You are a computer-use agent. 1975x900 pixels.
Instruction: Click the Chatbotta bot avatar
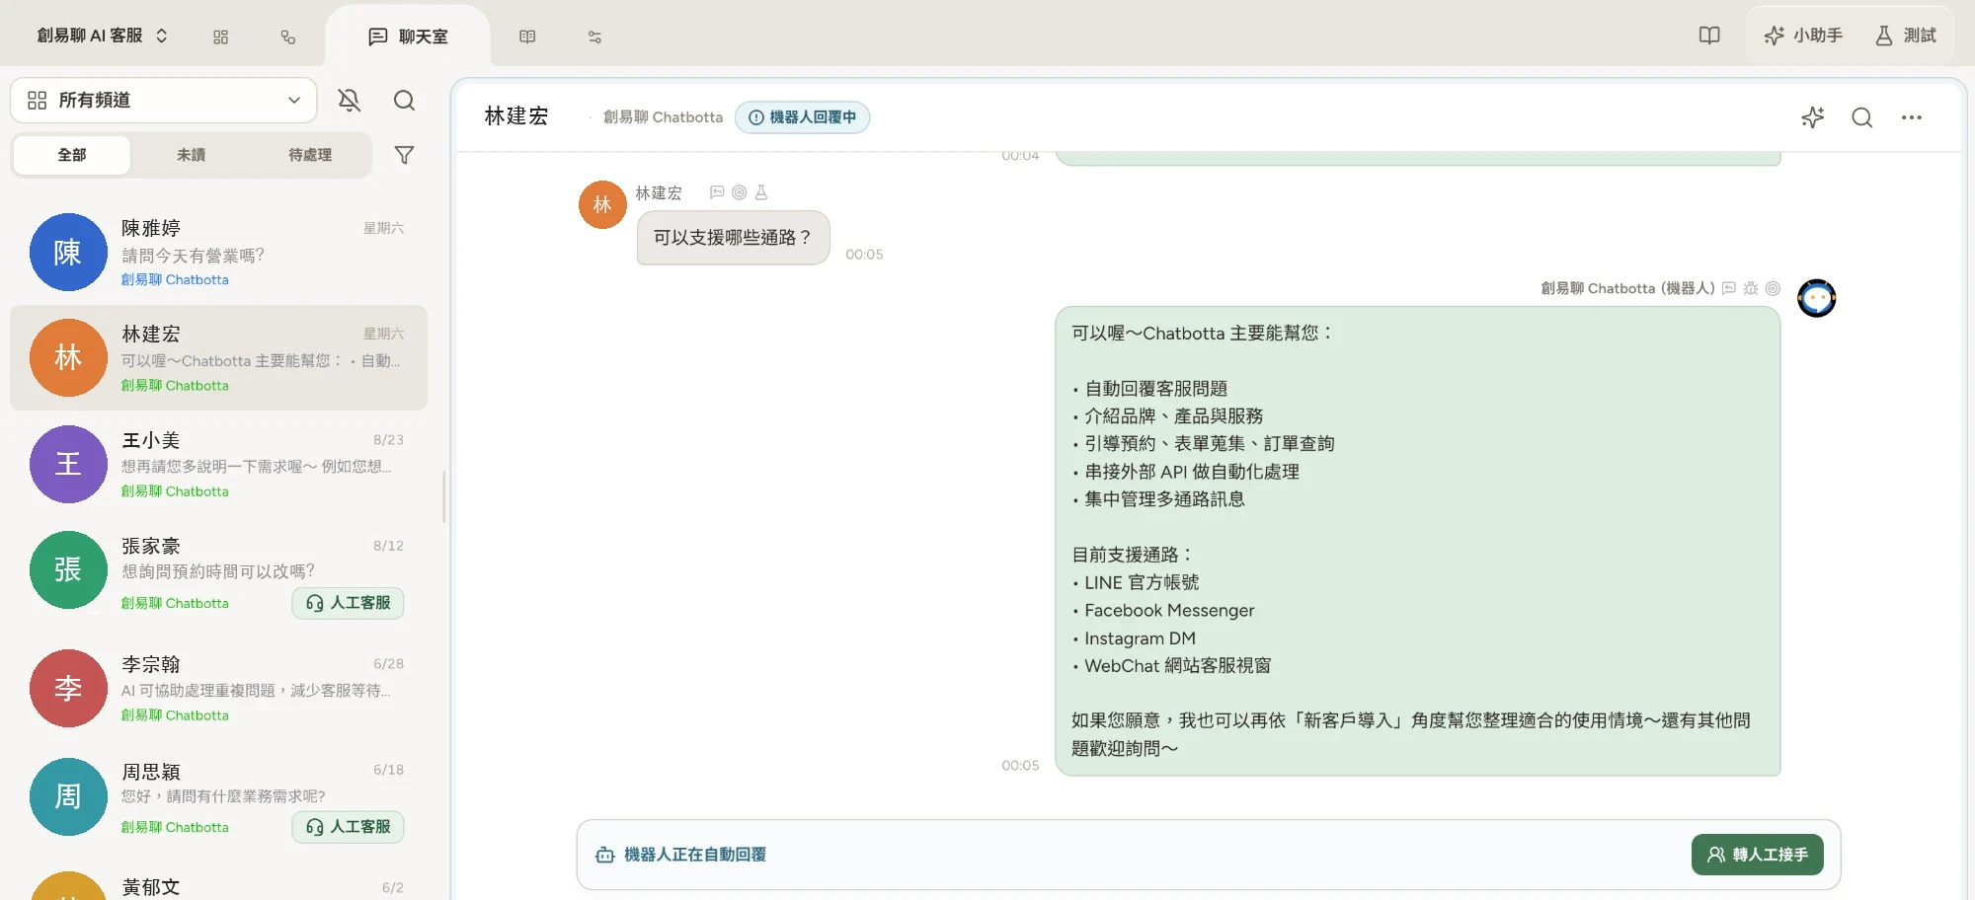click(x=1816, y=298)
